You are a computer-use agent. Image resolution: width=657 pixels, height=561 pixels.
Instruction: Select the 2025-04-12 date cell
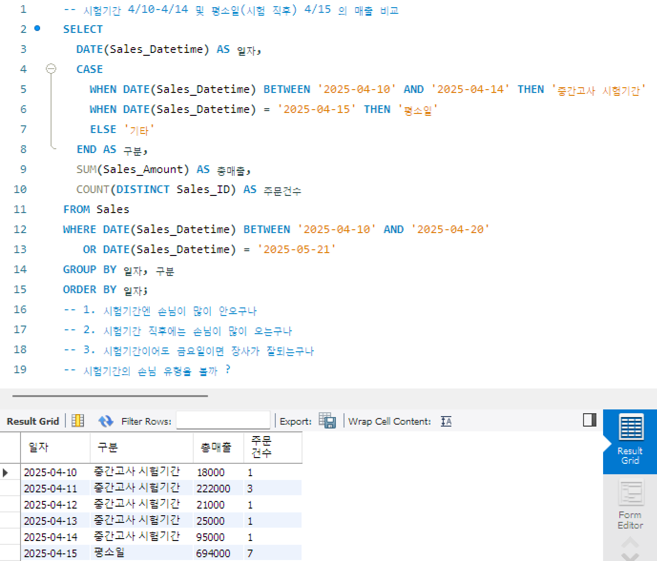click(x=55, y=504)
